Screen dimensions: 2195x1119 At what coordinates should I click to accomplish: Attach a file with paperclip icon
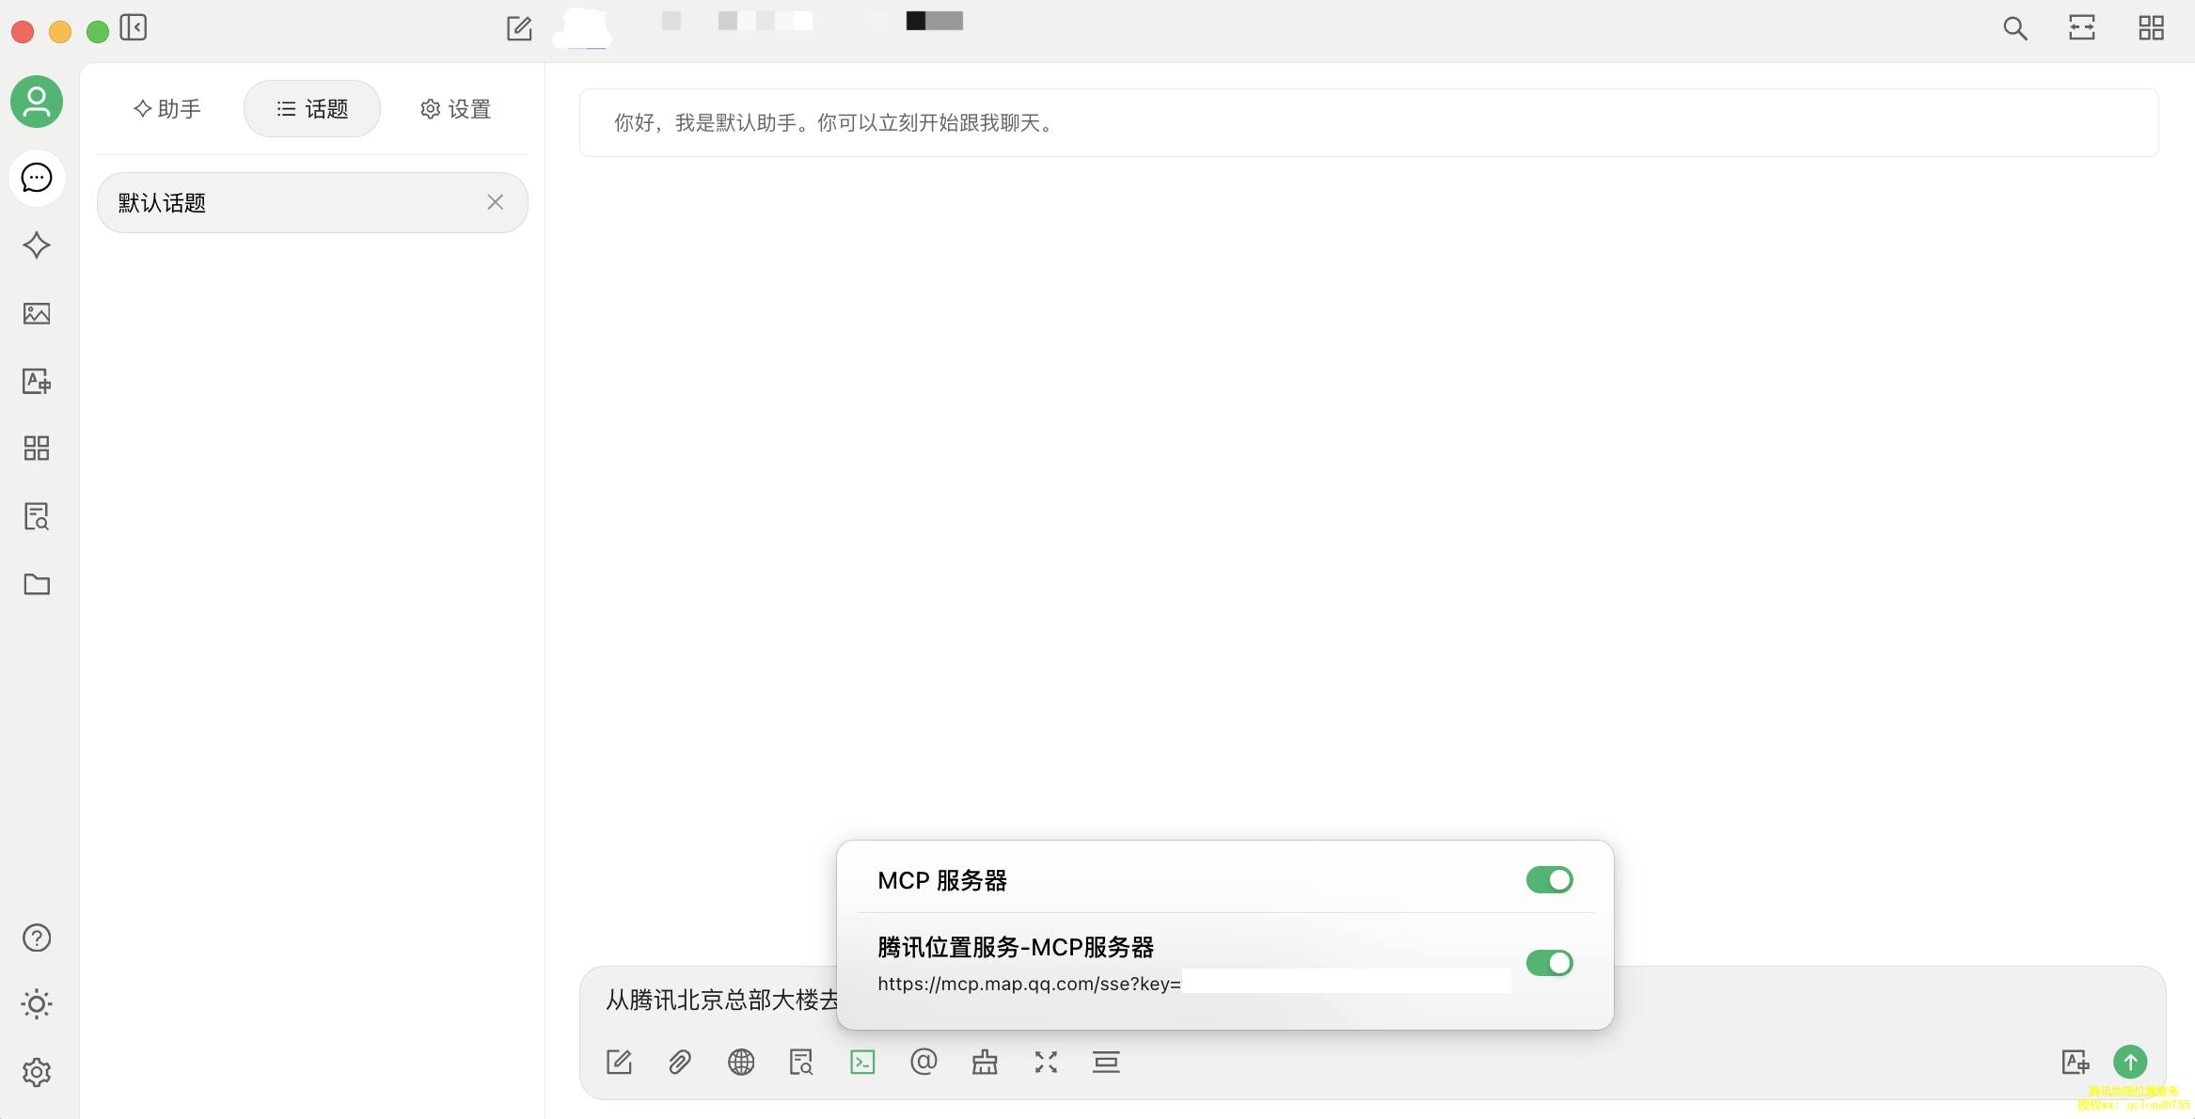coord(680,1063)
